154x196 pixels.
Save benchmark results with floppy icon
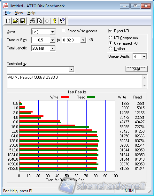click(23, 21)
